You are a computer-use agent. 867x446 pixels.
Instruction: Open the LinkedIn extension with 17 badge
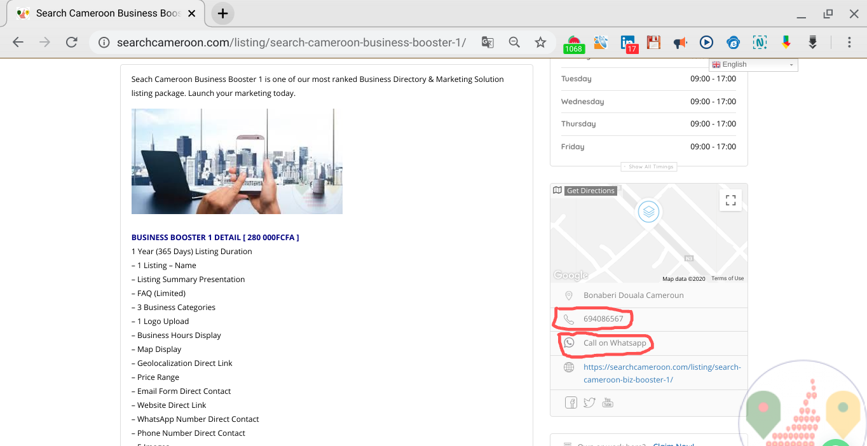pyautogui.click(x=629, y=43)
